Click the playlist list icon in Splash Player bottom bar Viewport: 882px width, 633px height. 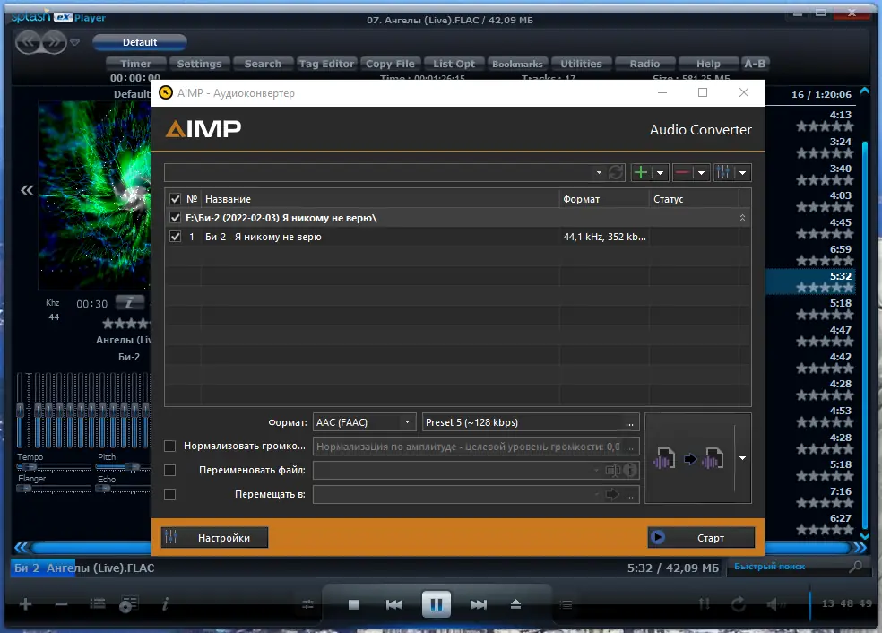pos(98,603)
